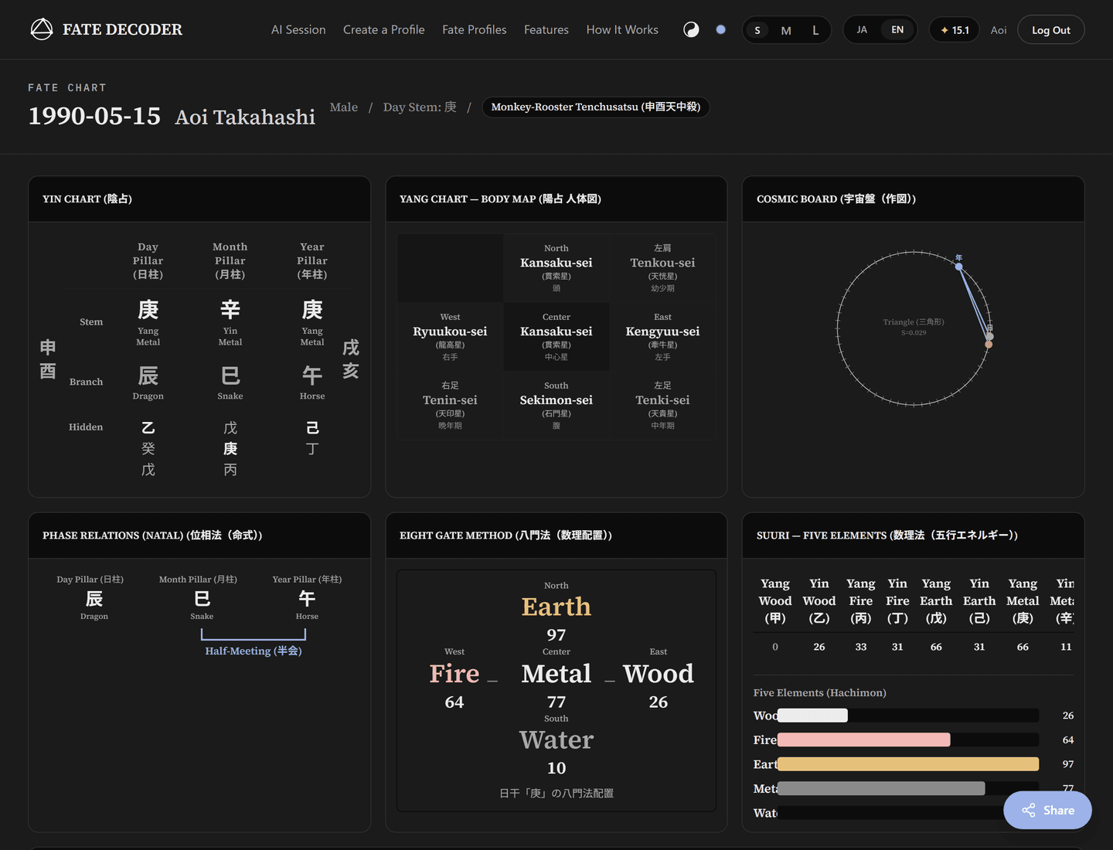The image size is (1113, 850).
Task: Click the blue 年 marker on cosmic board
Action: [959, 267]
